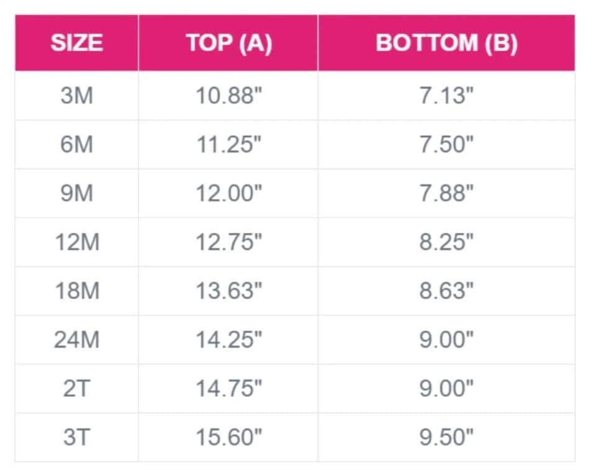Click the TOP (A) column header
This screenshot has width=596, height=470.
[x=228, y=43]
